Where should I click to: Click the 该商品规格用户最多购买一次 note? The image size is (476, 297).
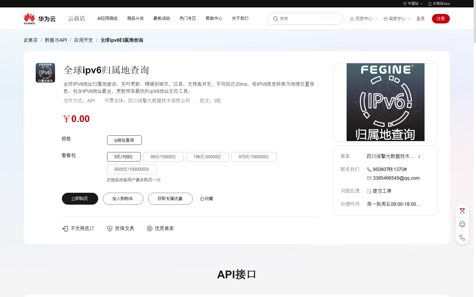(x=134, y=180)
